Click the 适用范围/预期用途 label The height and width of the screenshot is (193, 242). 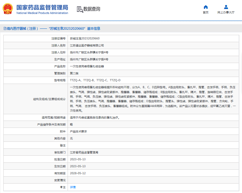coord(54,118)
